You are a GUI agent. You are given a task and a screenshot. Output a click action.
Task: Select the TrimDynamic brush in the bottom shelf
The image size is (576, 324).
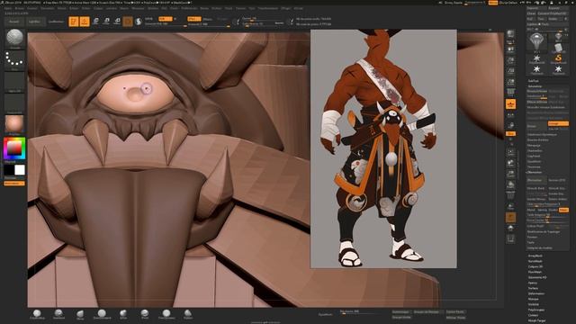coord(166,314)
